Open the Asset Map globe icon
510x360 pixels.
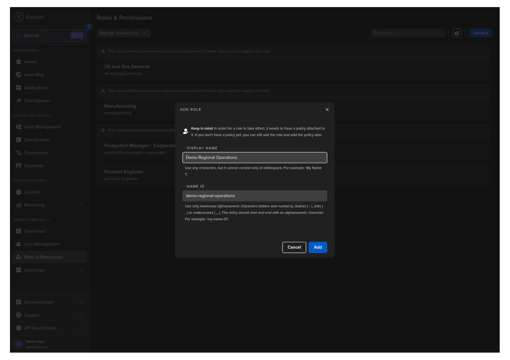tap(19, 75)
